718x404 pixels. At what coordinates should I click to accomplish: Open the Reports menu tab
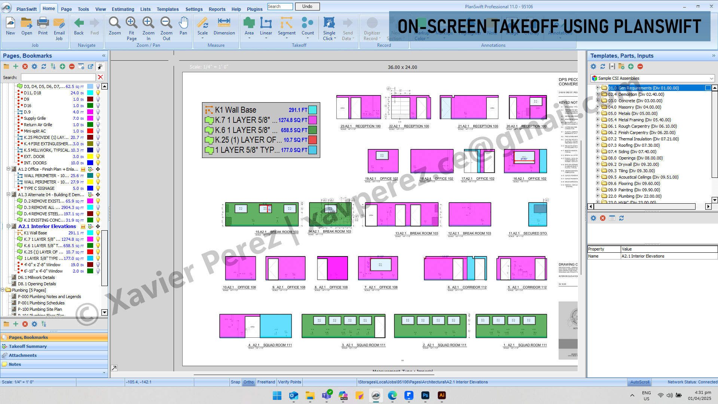point(217,9)
